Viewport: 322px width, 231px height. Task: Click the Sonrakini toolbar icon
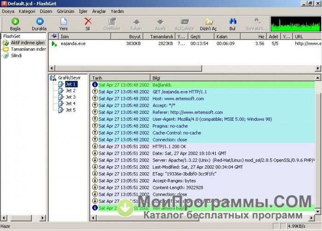pos(257,24)
